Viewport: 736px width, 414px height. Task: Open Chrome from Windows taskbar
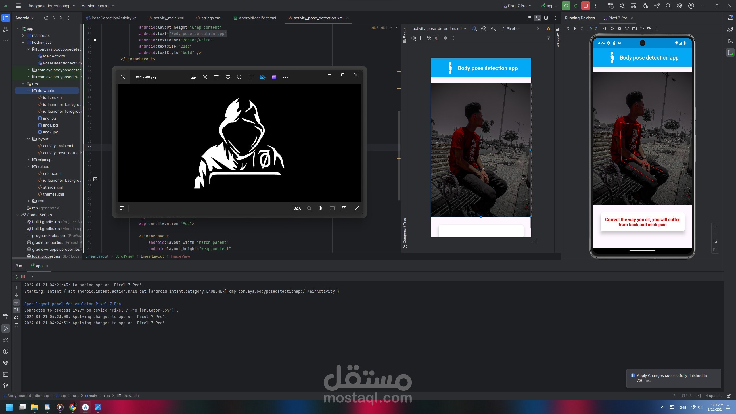(x=73, y=407)
